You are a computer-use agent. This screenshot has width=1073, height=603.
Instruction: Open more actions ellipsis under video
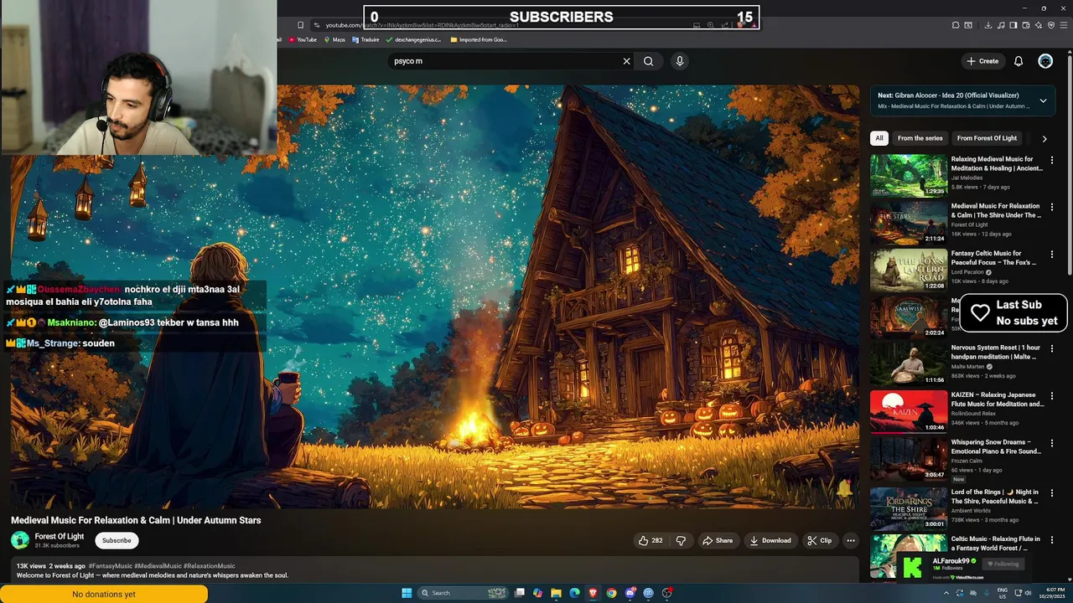tap(851, 540)
